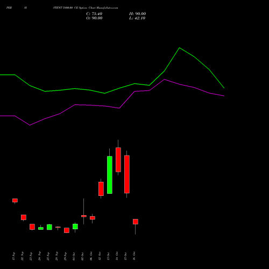Image resolution: width=269 pixels, height=269 pixels.
Task: Click the peak of the green line
Action: [x=179, y=48]
